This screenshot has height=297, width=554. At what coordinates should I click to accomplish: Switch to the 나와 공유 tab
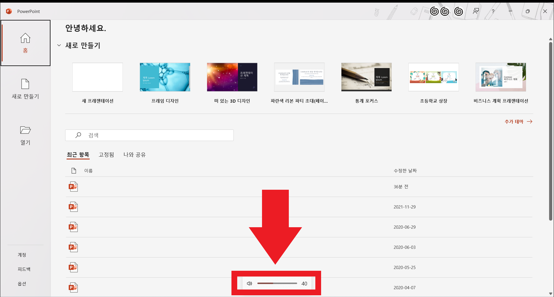tap(135, 155)
